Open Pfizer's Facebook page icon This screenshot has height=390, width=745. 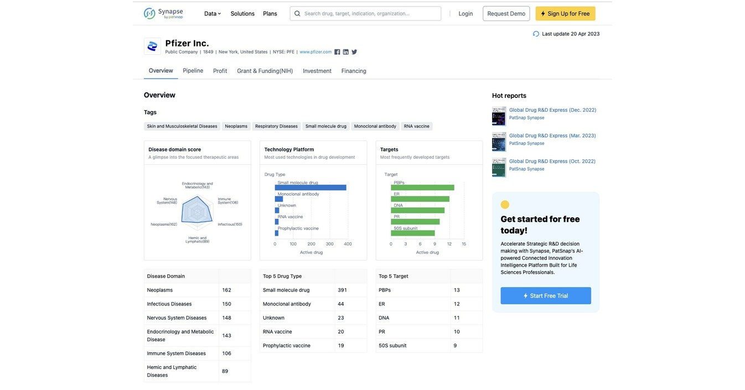tap(336, 50)
